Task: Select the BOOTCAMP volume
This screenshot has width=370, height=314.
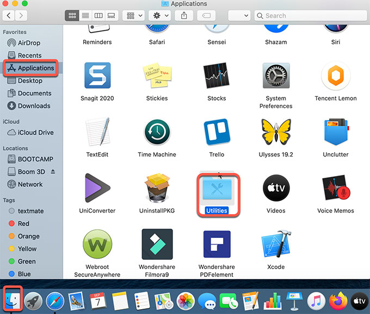Action: [x=30, y=159]
